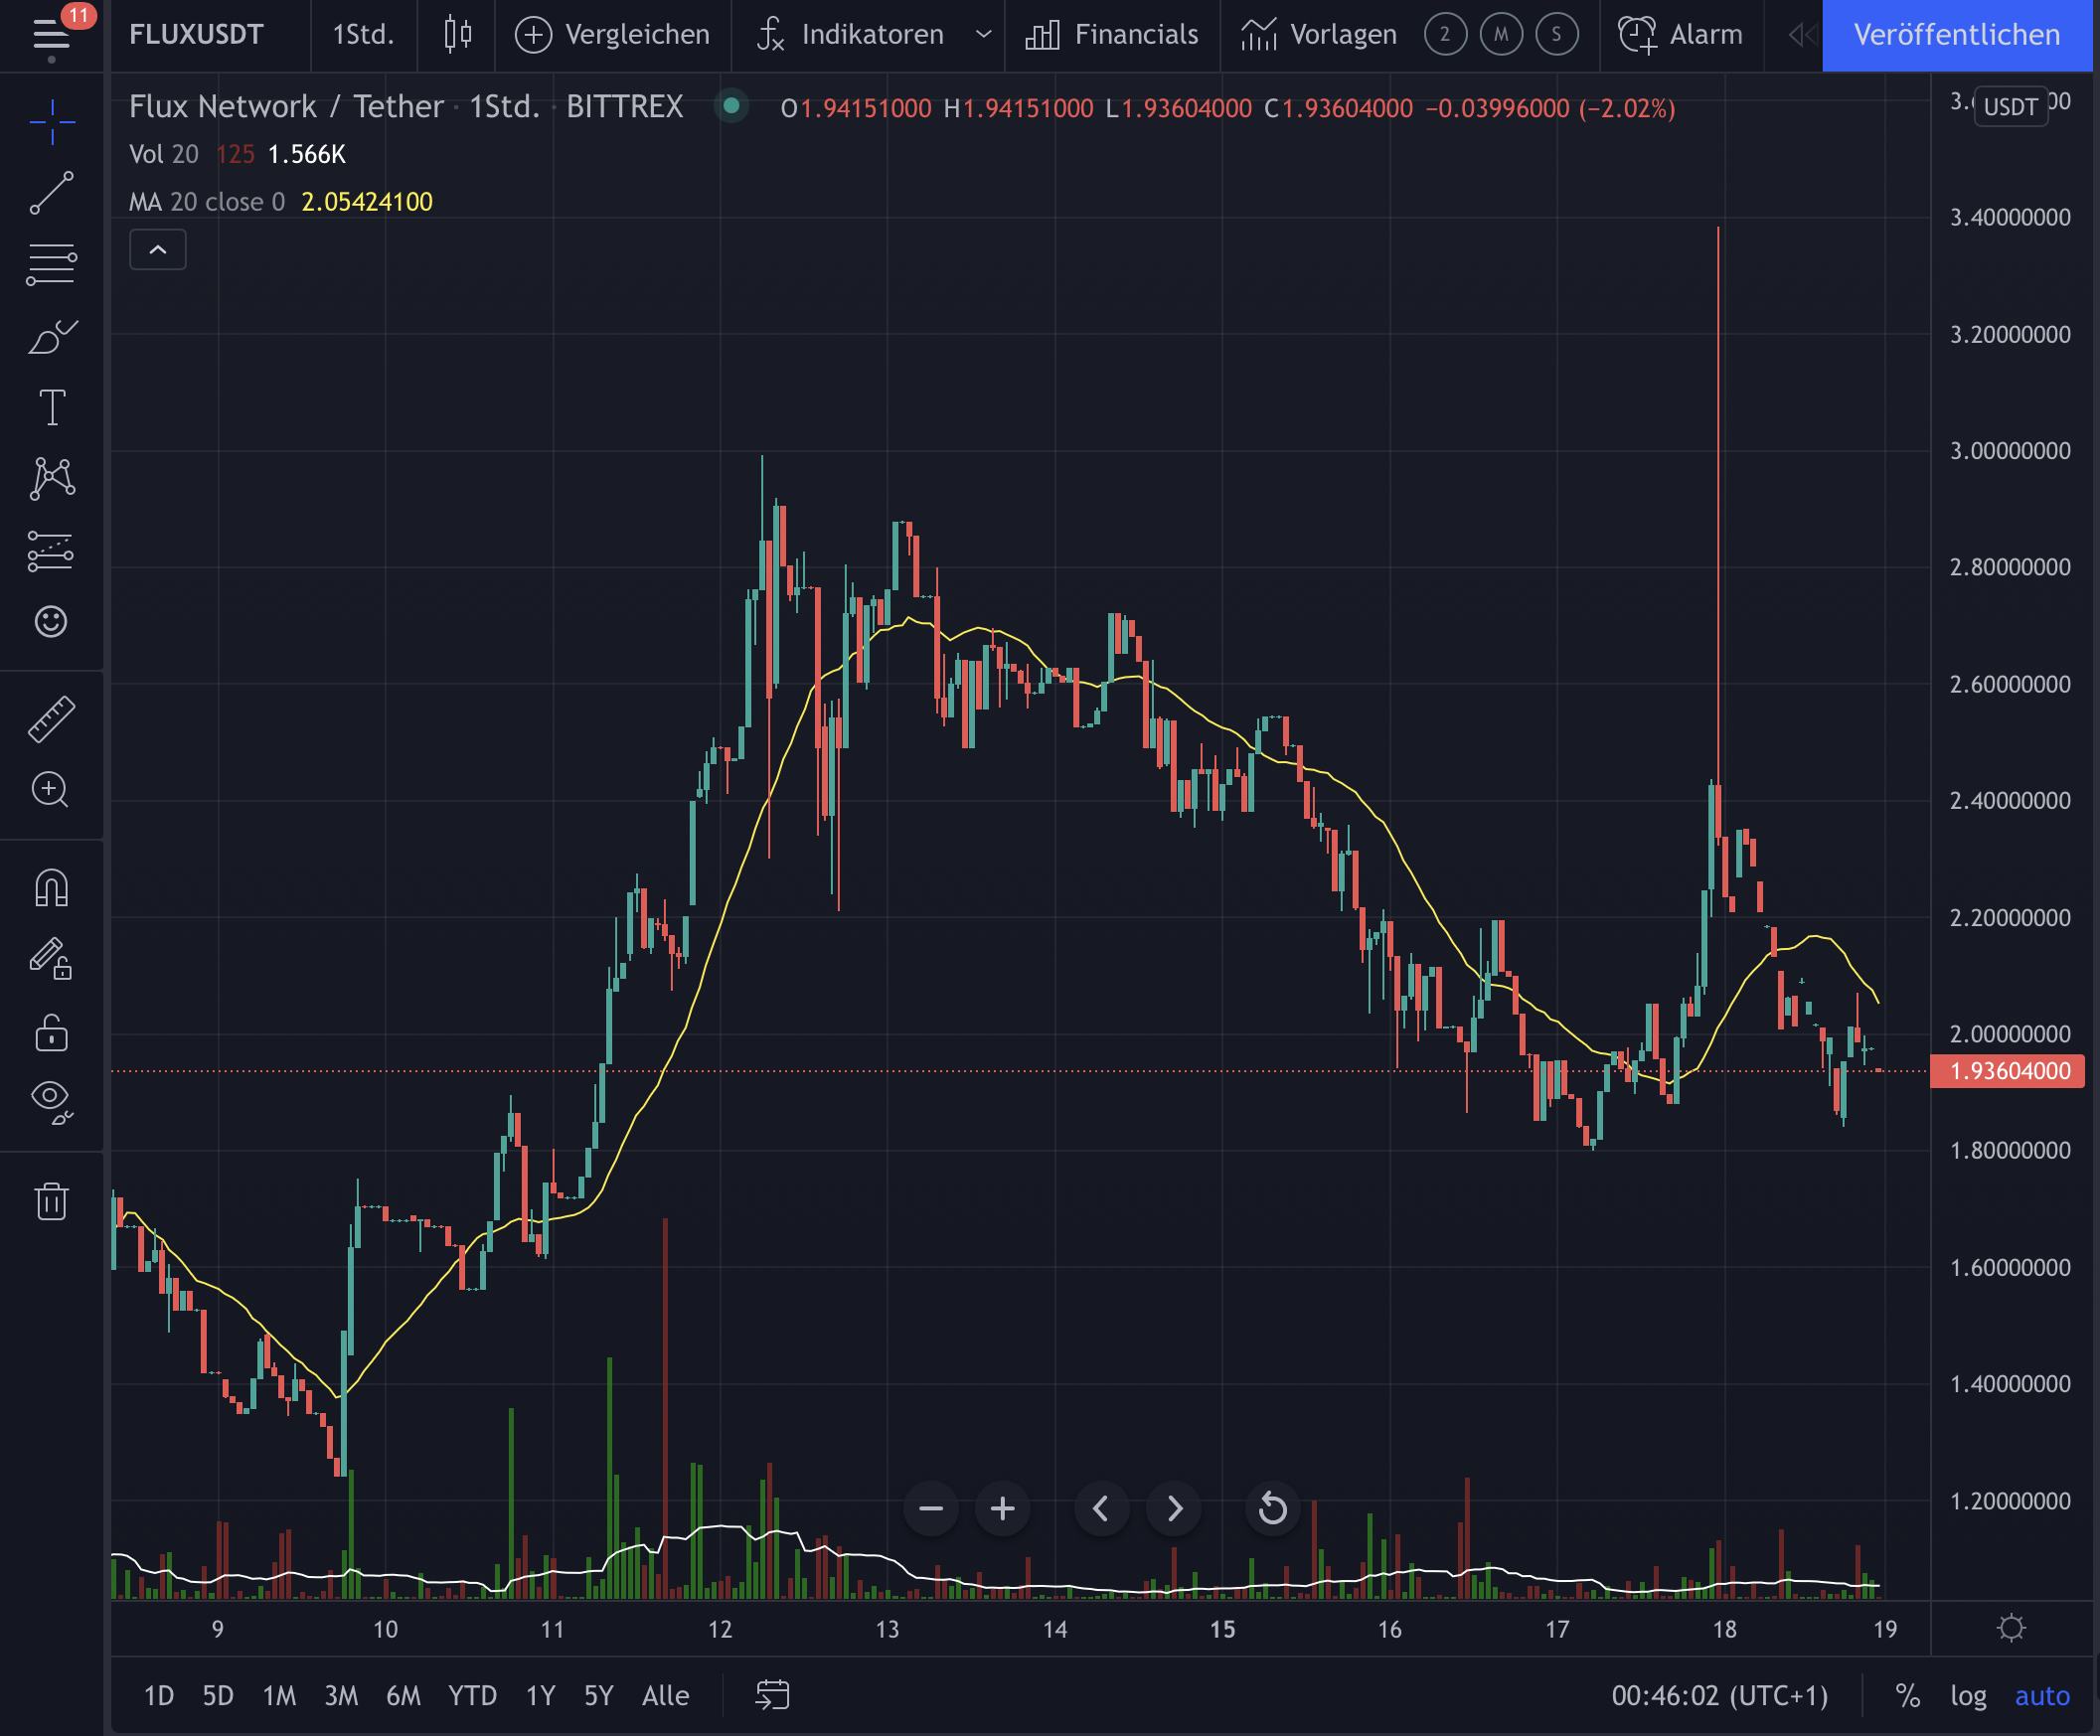This screenshot has height=1736, width=2100.
Task: Select the ruler measure tool
Action: tap(51, 718)
